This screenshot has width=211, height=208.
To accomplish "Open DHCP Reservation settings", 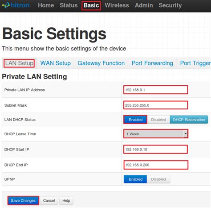I will coord(189,120).
